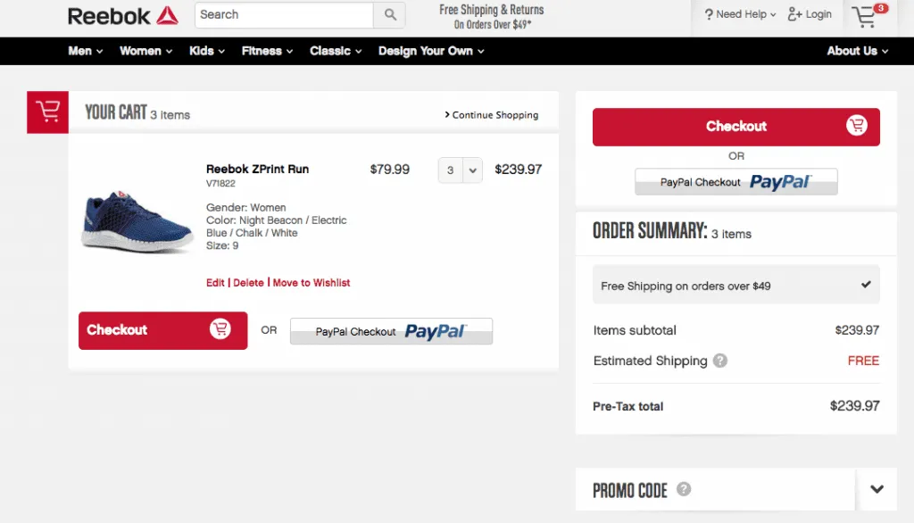Open the Design Your Own menu
Screen dimensions: 914x523
pyautogui.click(x=431, y=51)
